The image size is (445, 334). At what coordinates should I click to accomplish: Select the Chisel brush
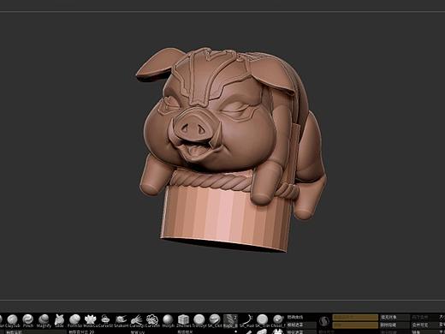(x=277, y=320)
